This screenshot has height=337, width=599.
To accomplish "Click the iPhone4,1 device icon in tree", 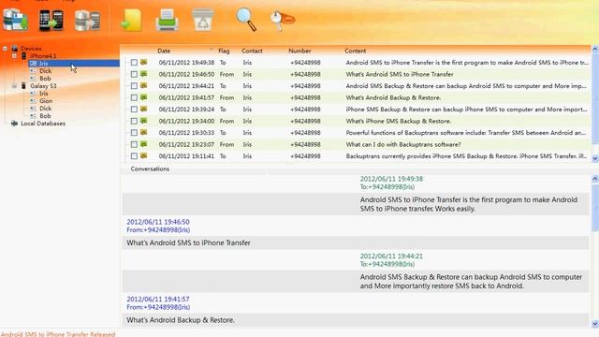I will 23,56.
